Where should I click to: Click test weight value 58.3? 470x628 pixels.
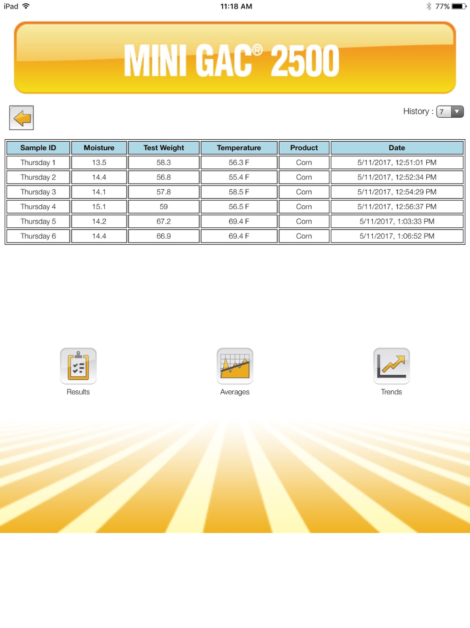pos(164,162)
